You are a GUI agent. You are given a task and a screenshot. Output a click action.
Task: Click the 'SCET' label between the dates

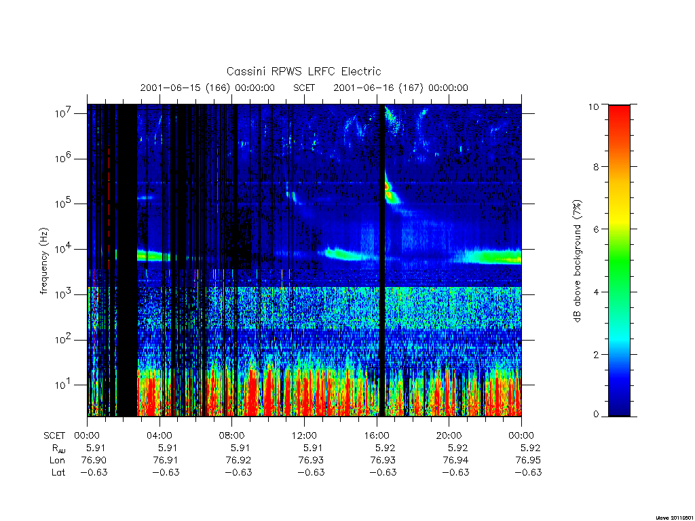(x=304, y=88)
